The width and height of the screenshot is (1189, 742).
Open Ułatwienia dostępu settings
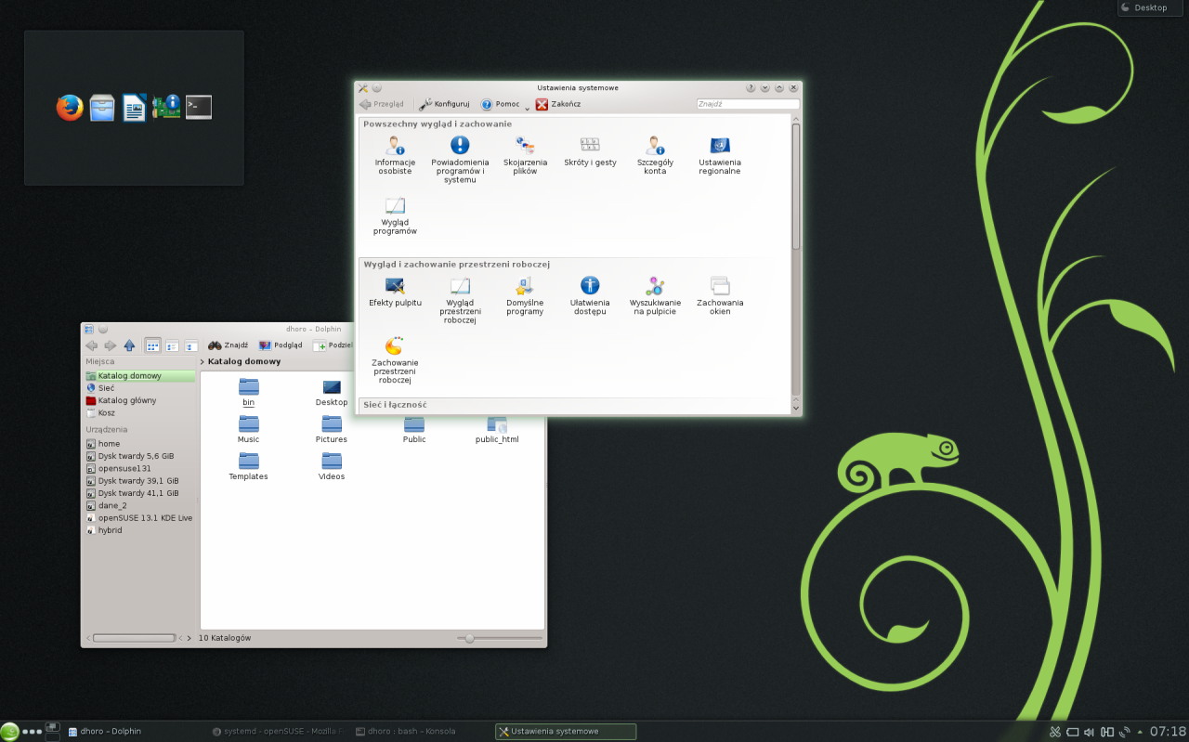590,296
